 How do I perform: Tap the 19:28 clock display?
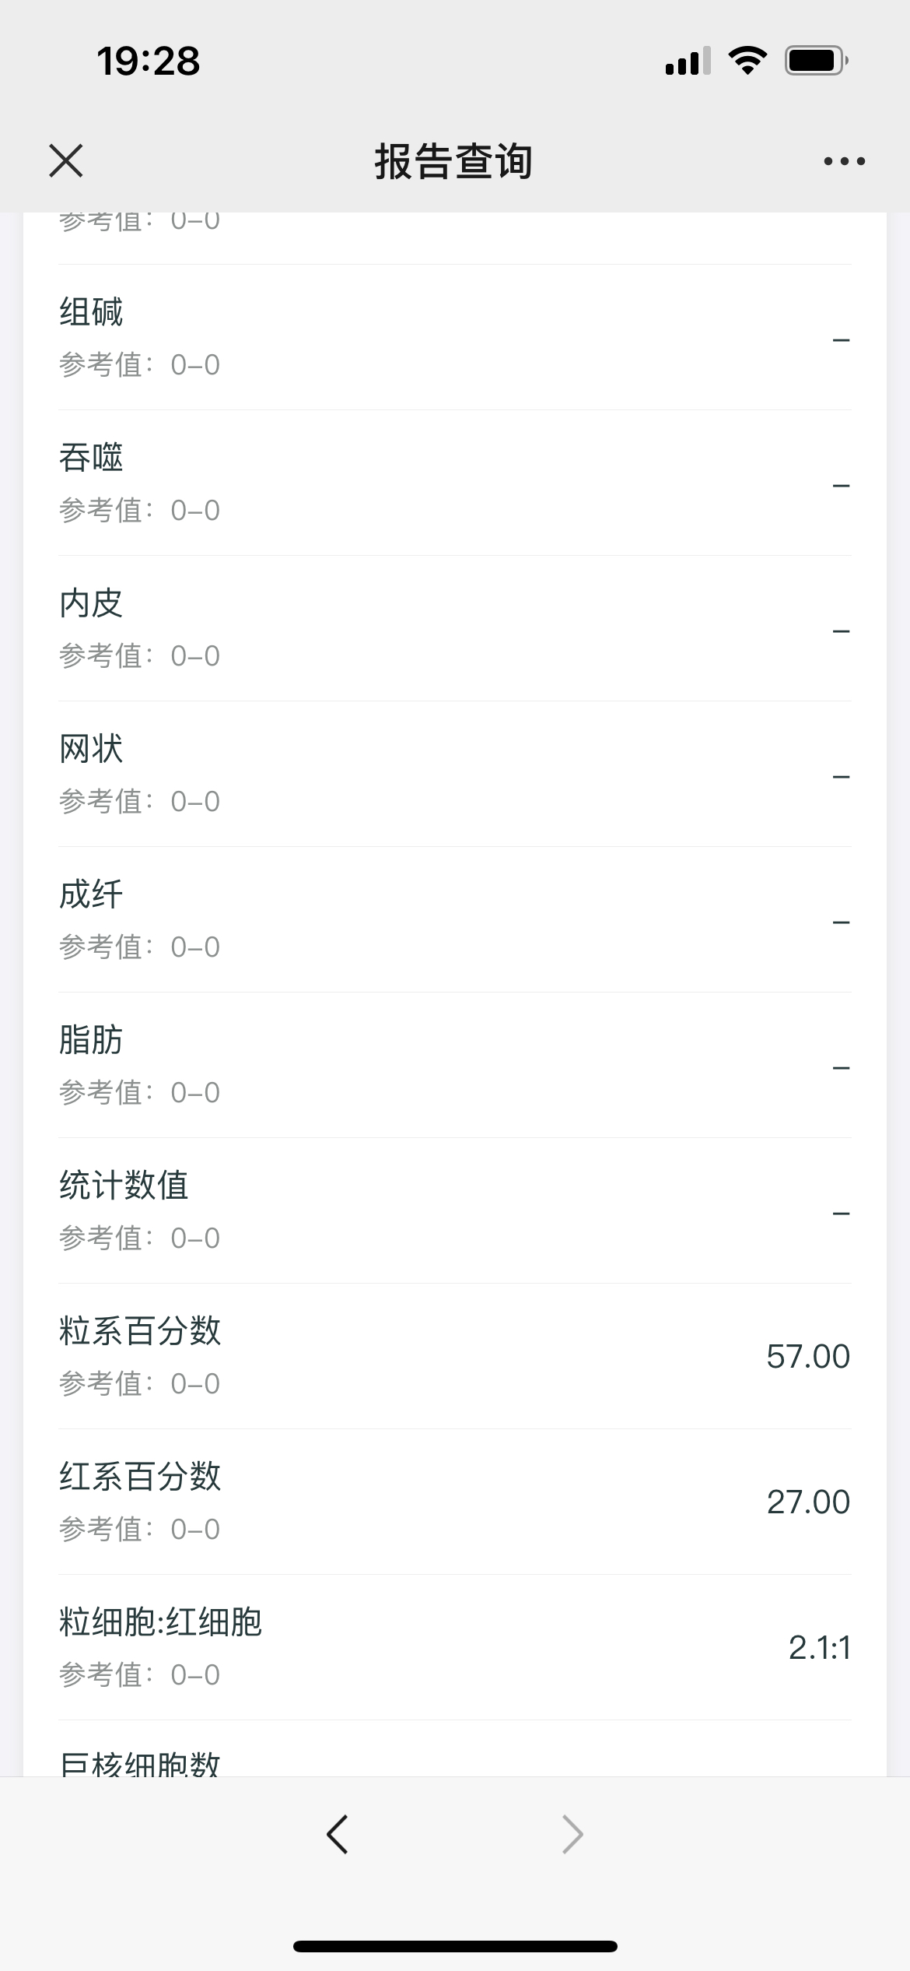(x=148, y=61)
